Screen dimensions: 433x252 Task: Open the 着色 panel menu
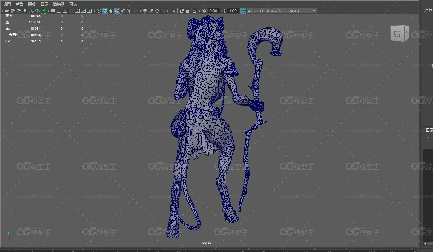[19, 4]
